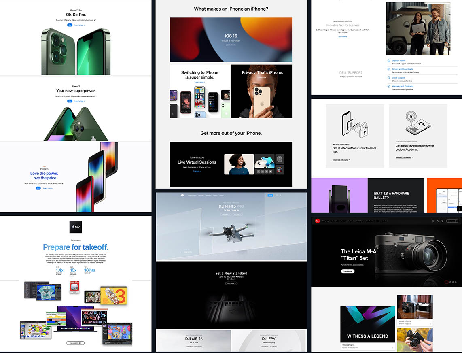The width and height of the screenshot is (462, 353).
Task: Open the Witness a Legend card
Action: coord(367,328)
